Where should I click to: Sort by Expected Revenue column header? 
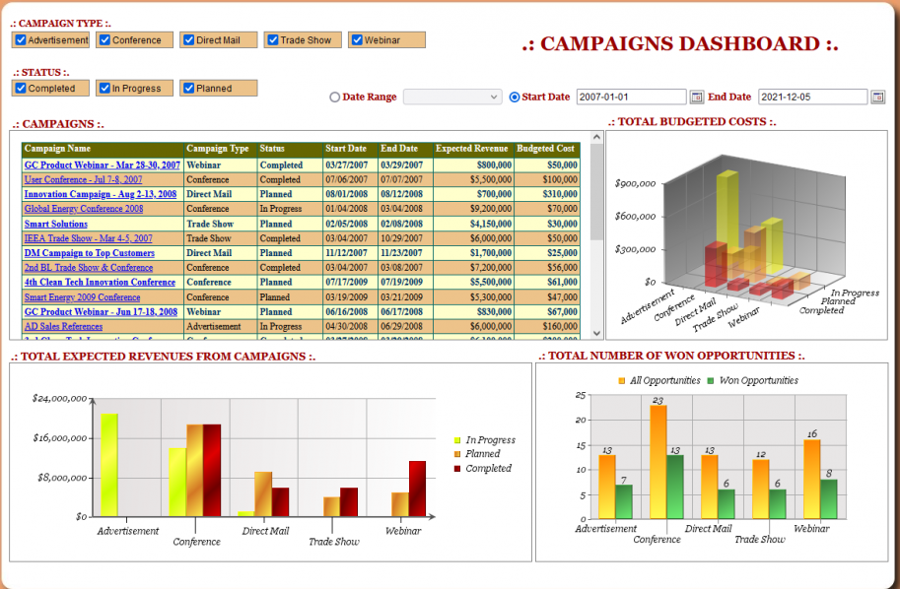tap(473, 149)
